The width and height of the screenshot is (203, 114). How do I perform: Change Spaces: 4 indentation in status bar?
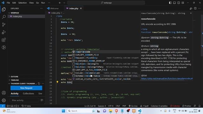(102, 106)
